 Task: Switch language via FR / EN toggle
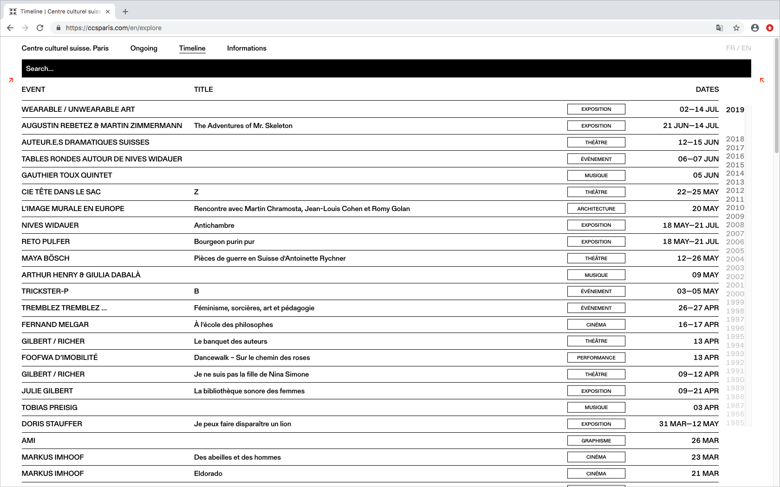pyautogui.click(x=738, y=48)
